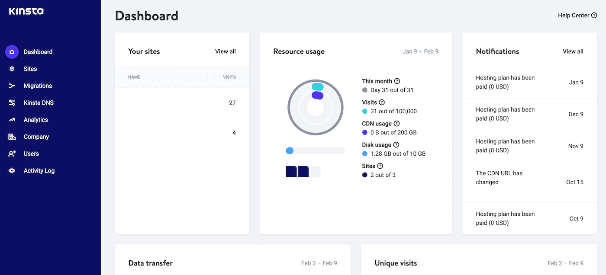The height and width of the screenshot is (275, 606).
Task: Open Dec 9 hosting plan paid notification
Action: 530,114
